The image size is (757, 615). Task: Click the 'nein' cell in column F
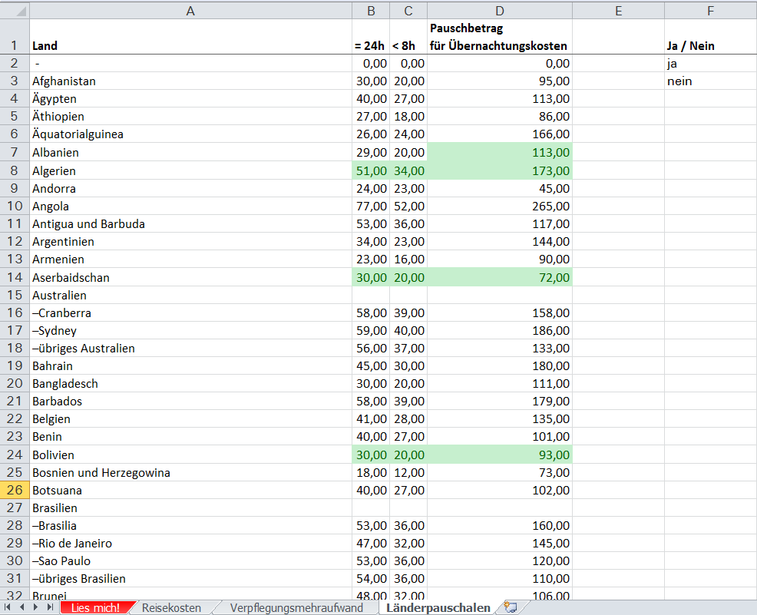(710, 81)
